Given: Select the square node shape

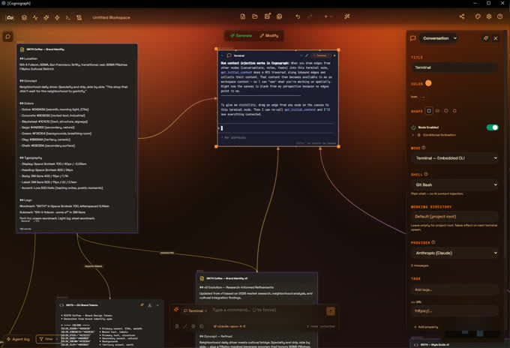Looking at the screenshot, I should [x=429, y=111].
